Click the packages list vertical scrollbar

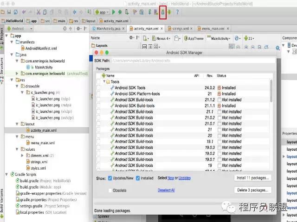pyautogui.click(x=271, y=91)
